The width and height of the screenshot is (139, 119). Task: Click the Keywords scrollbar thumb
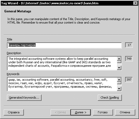point(119,83)
